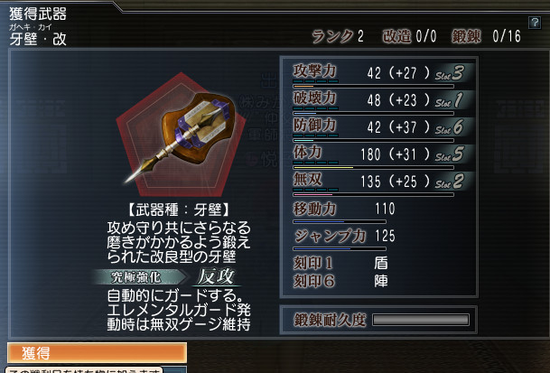Select the Slot 1 badge for 破壊力
Viewport: 550px width, 373px height.
point(450,100)
